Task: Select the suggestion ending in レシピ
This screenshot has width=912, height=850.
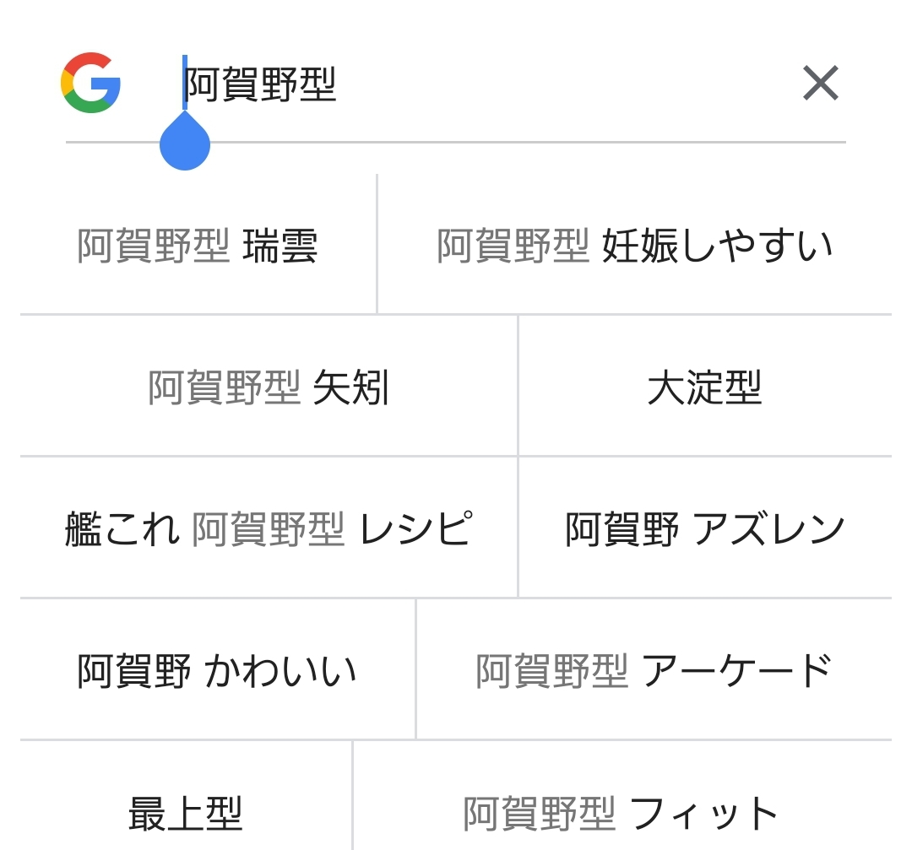Action: [x=269, y=529]
